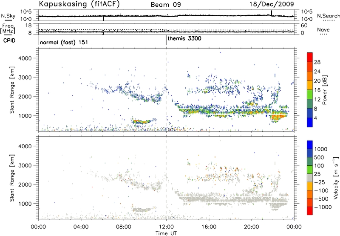Click the 'Beam 09' label
This screenshot has height=236, width=340.
click(x=166, y=5)
